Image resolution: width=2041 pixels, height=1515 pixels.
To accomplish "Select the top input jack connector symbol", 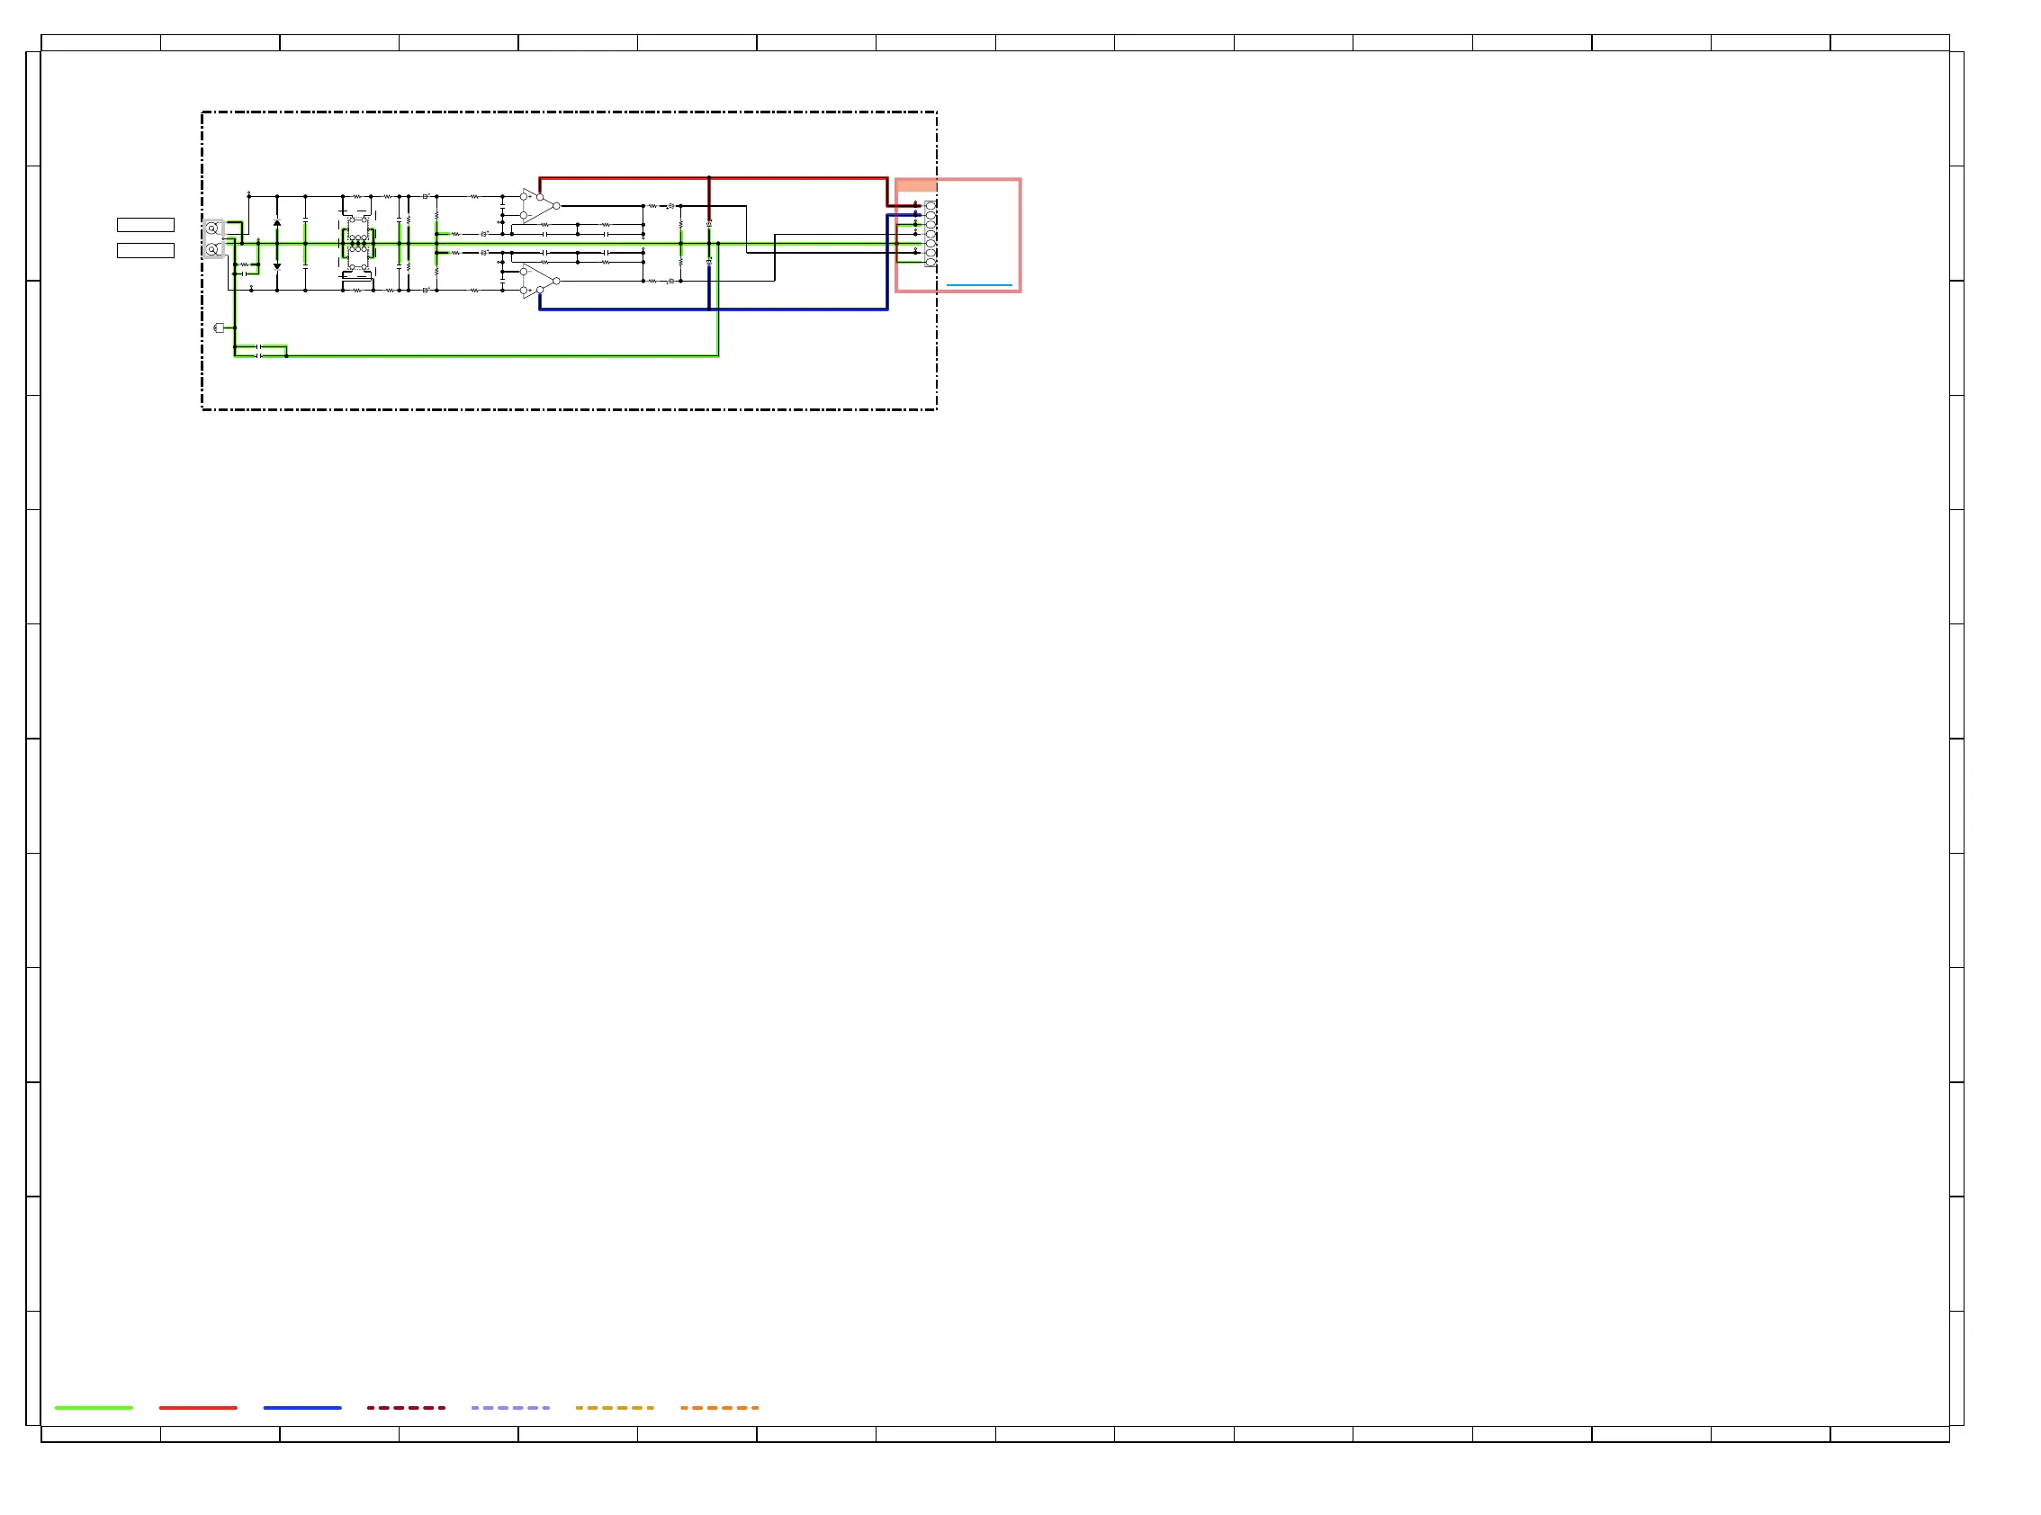I will tap(212, 228).
